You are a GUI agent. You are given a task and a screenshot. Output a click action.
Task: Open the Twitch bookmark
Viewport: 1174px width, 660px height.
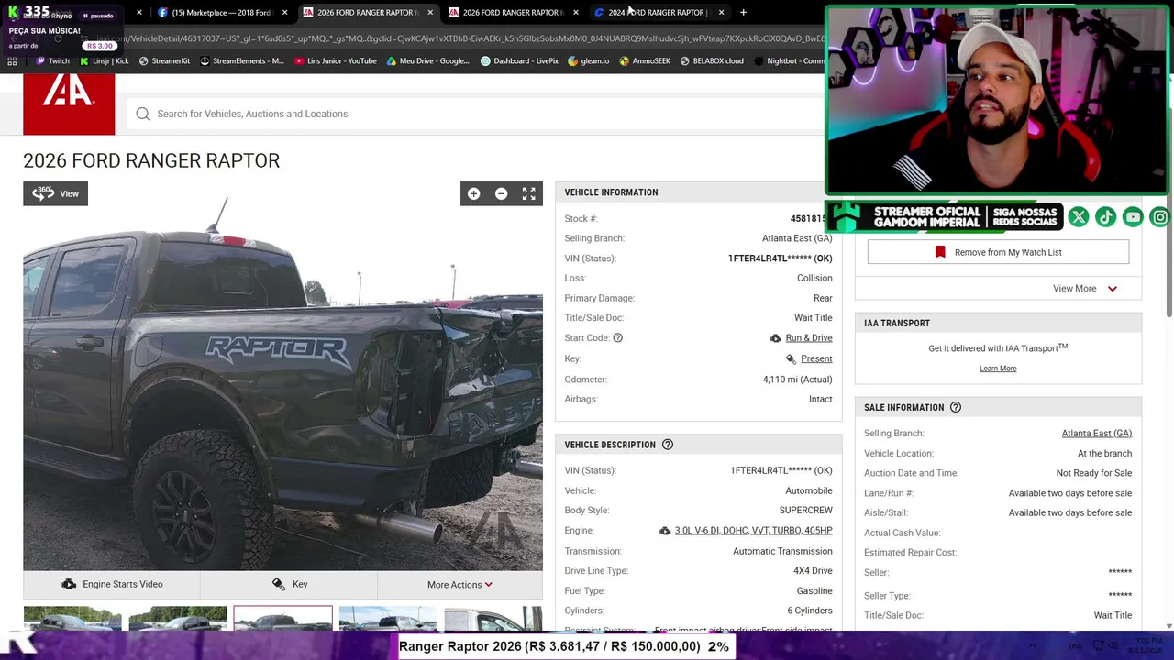[x=51, y=61]
